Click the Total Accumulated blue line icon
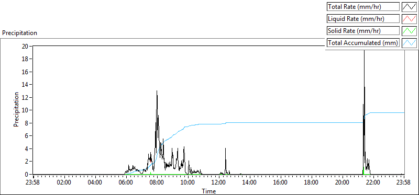419x195 pixels. (409, 43)
